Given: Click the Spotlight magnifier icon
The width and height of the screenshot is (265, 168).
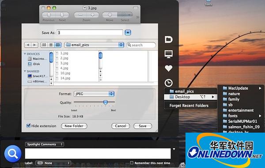Looking at the screenshot, I should click(13, 153).
